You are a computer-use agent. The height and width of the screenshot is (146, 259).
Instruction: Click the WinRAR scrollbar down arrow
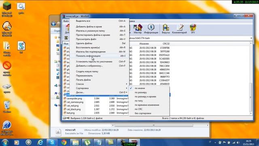pyautogui.click(x=251, y=114)
